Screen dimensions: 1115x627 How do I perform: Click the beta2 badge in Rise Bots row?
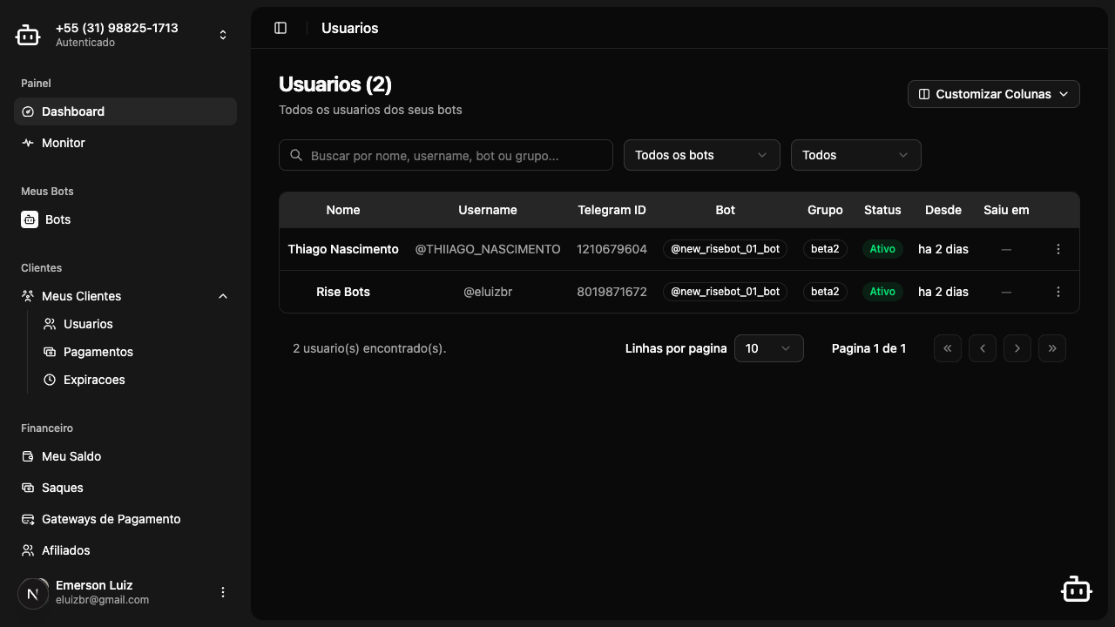coord(825,292)
